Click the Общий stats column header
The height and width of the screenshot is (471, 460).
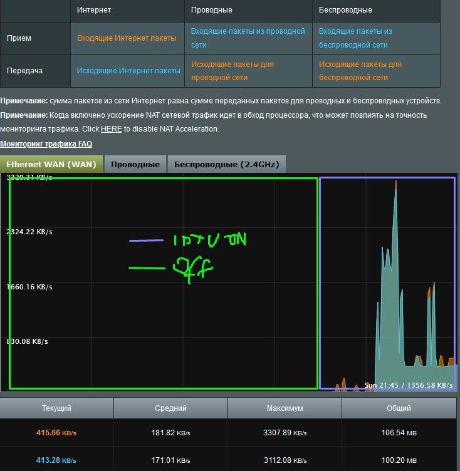399,408
